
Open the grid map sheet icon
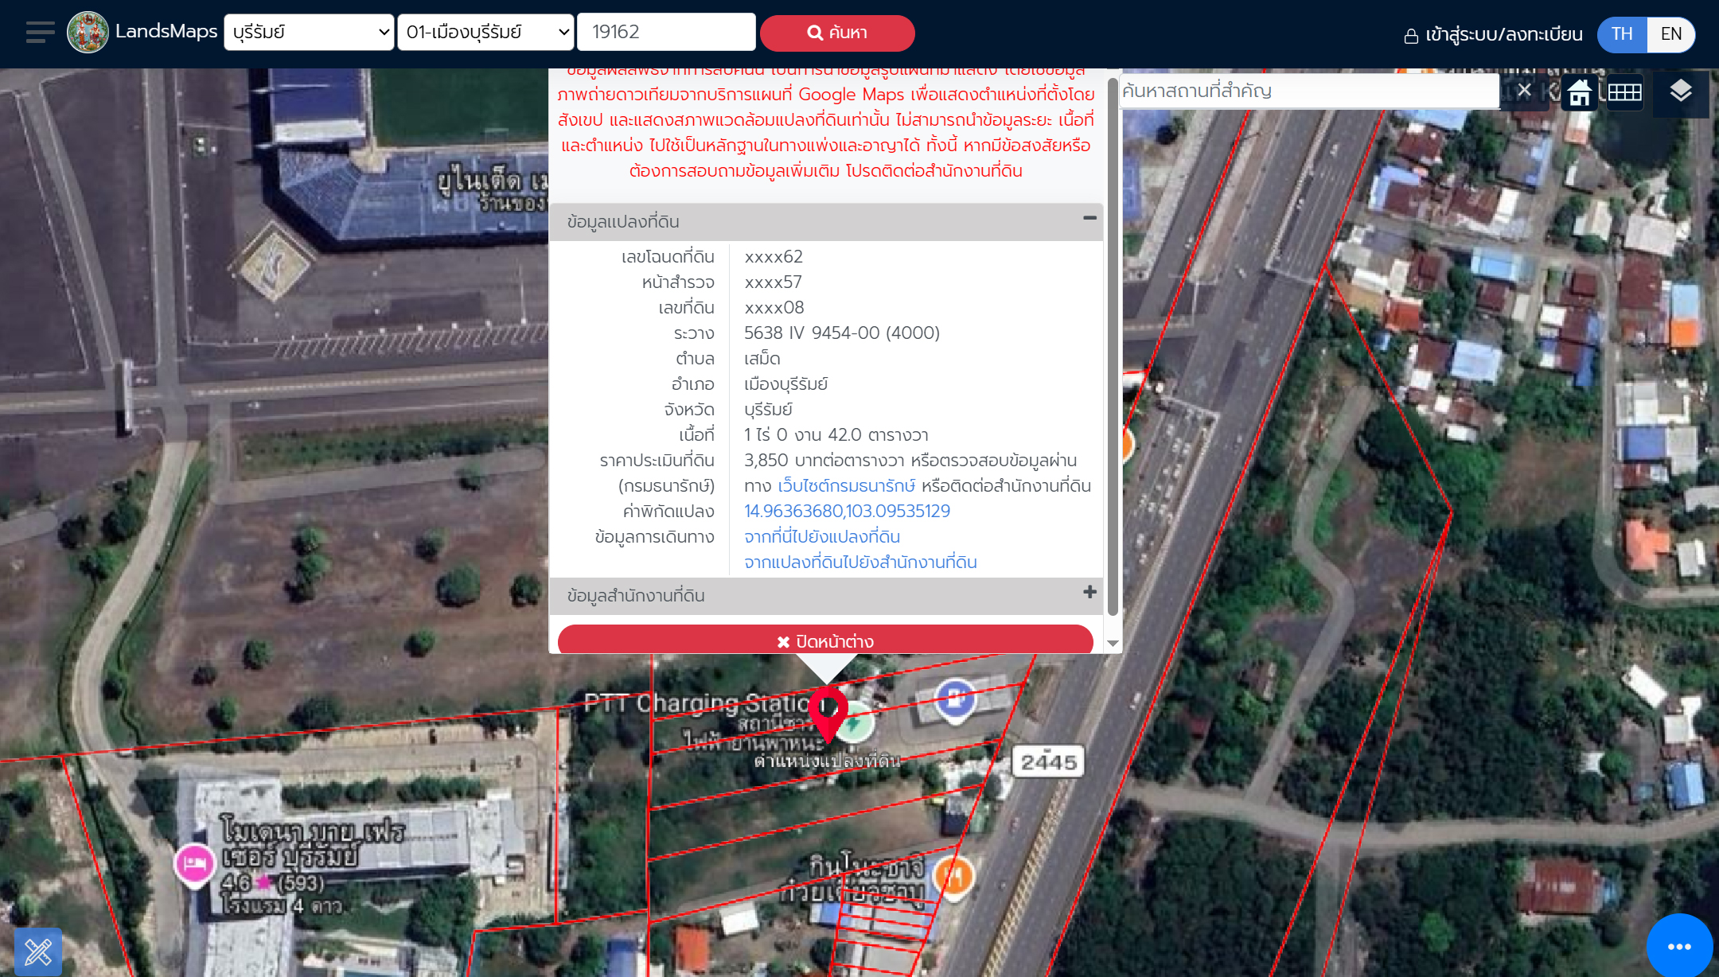click(x=1624, y=93)
